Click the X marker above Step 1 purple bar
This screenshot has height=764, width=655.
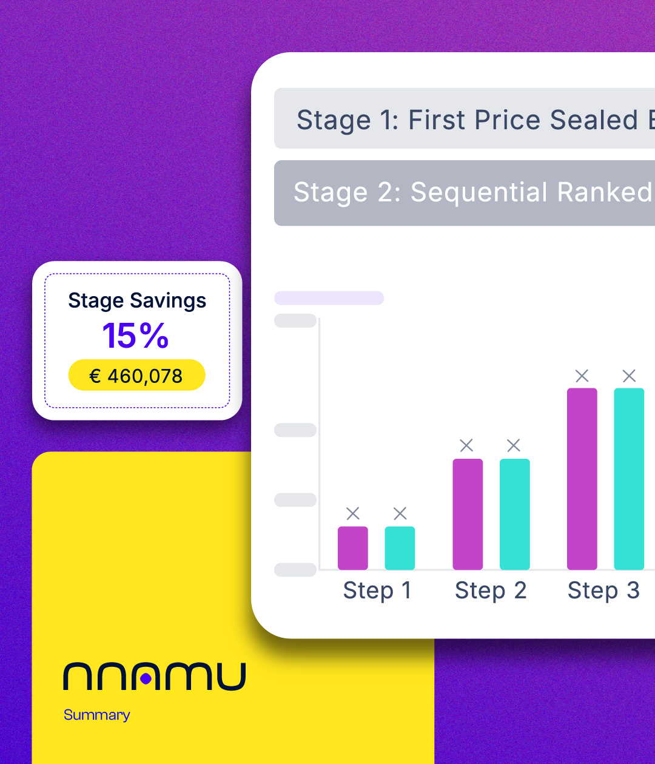coord(353,514)
